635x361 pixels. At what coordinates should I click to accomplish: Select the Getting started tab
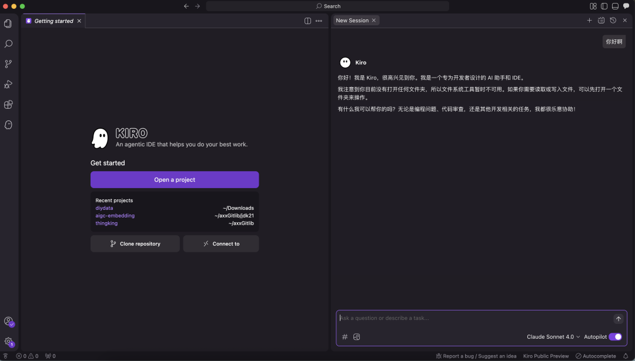tap(54, 21)
